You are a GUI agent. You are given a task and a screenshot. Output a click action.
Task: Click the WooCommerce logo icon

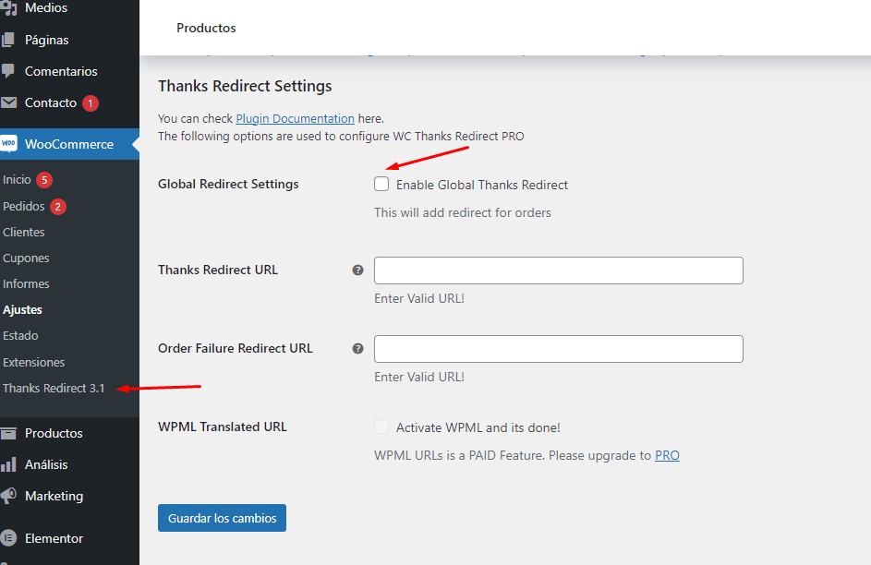point(8,144)
